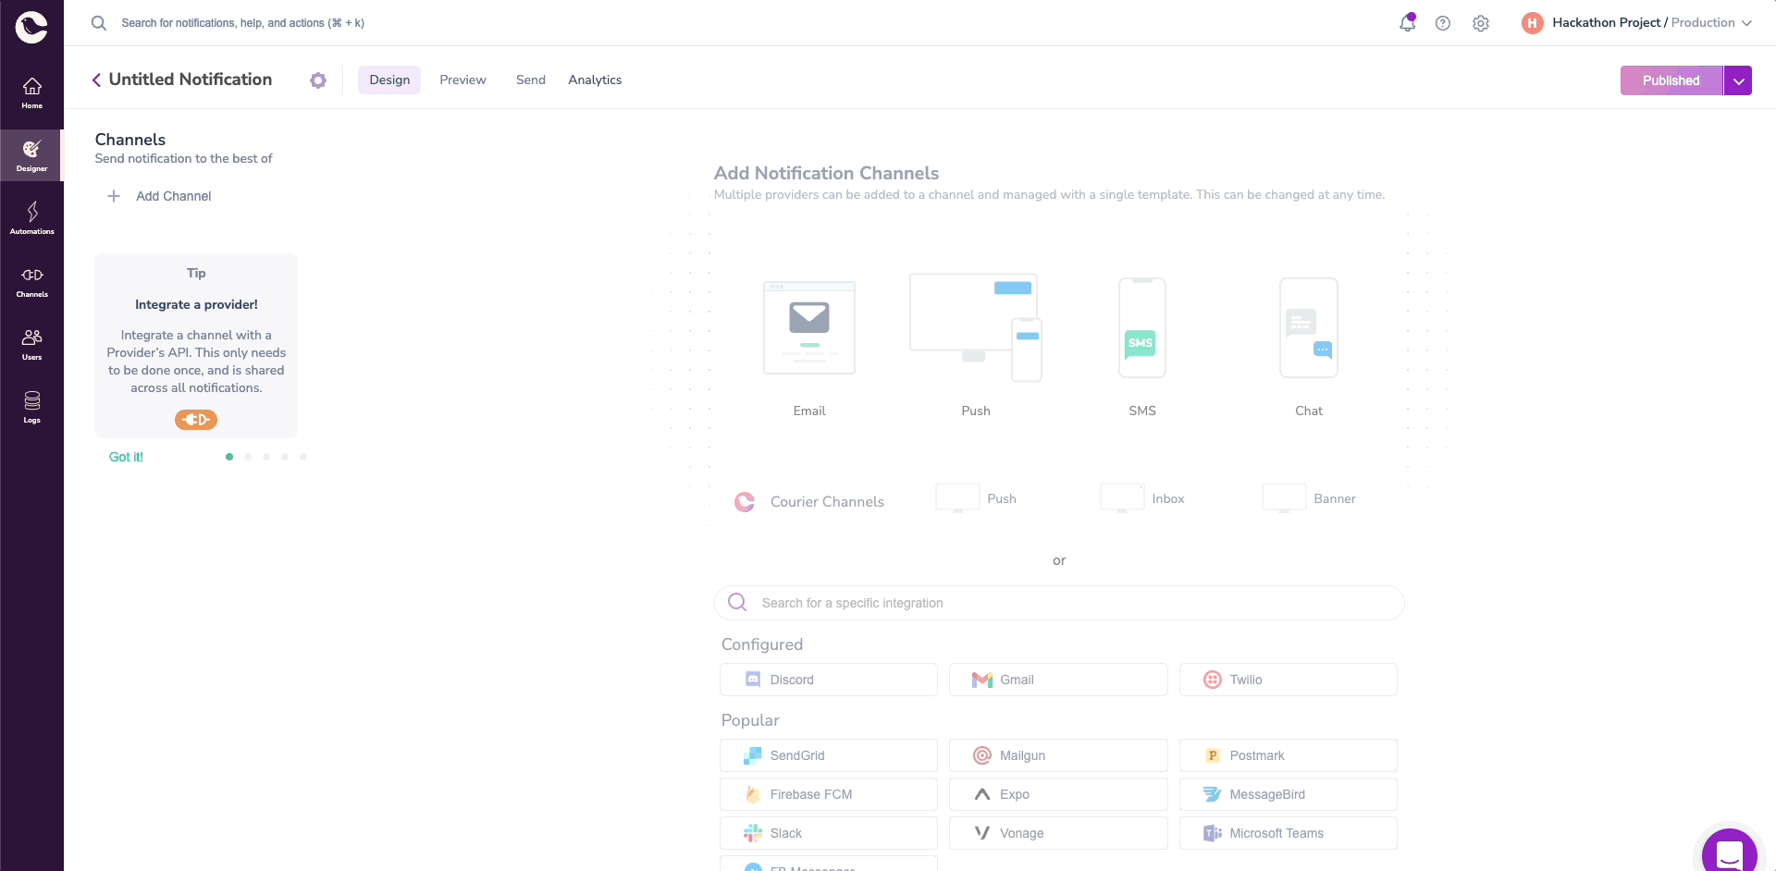Select the second tip pagination dot
Screen dimensions: 1776x871
[248, 457]
